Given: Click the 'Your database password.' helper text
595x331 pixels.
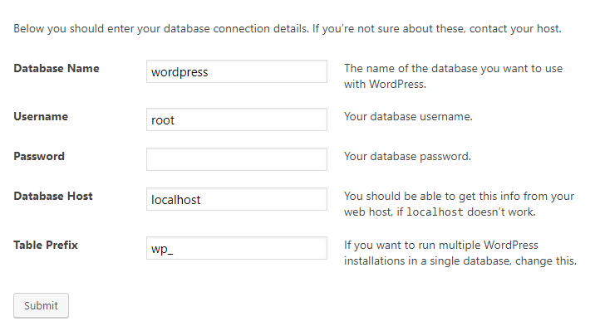Looking at the screenshot, I should click(x=407, y=156).
